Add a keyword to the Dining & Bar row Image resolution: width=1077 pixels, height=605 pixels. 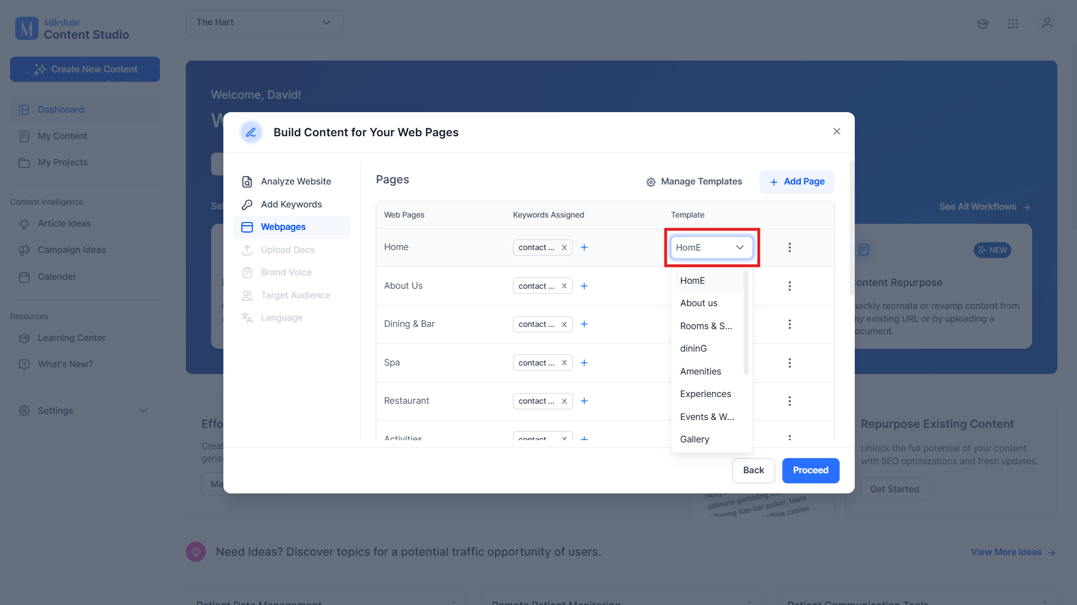coord(584,324)
